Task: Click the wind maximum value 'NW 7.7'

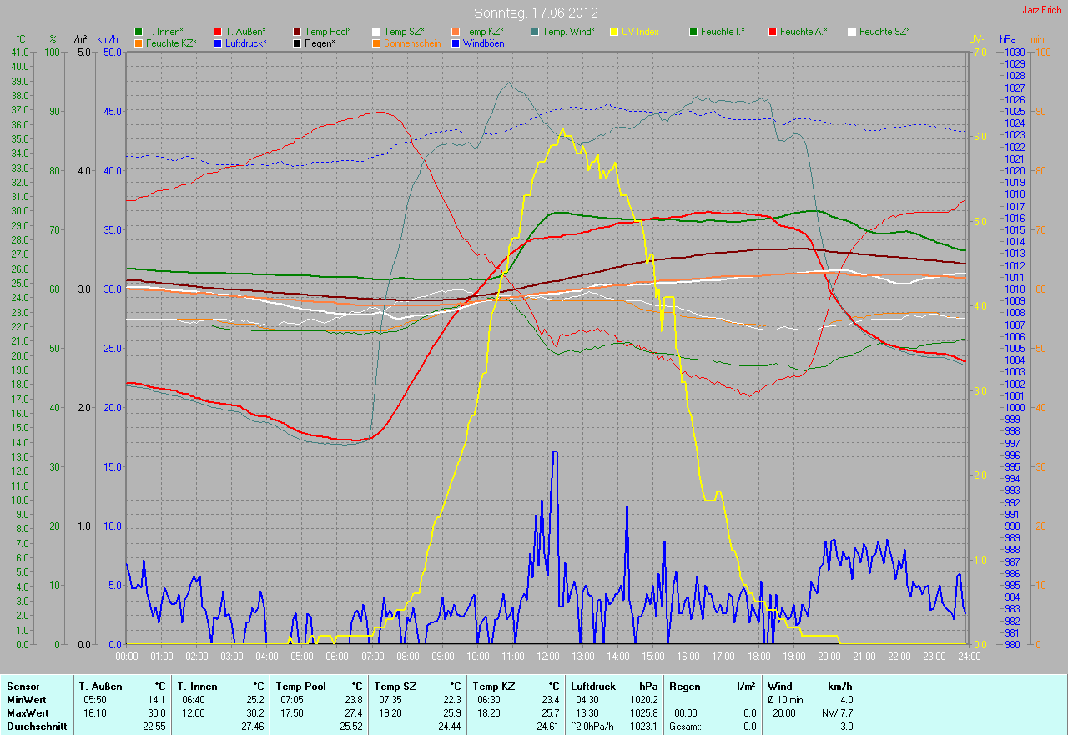Action: coord(837,713)
